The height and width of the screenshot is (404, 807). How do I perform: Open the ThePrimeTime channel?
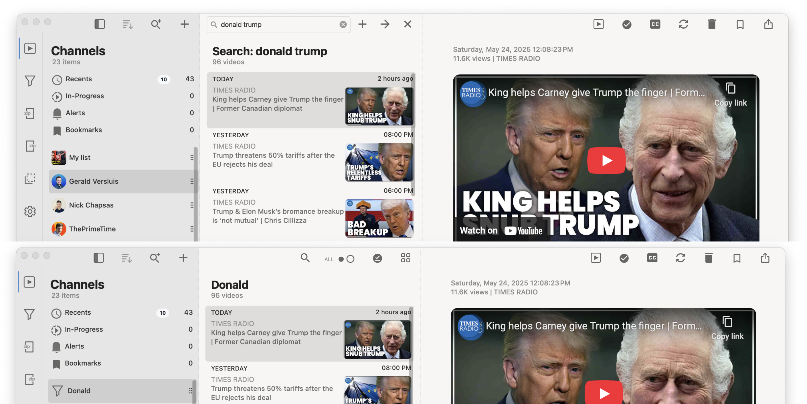(x=92, y=229)
